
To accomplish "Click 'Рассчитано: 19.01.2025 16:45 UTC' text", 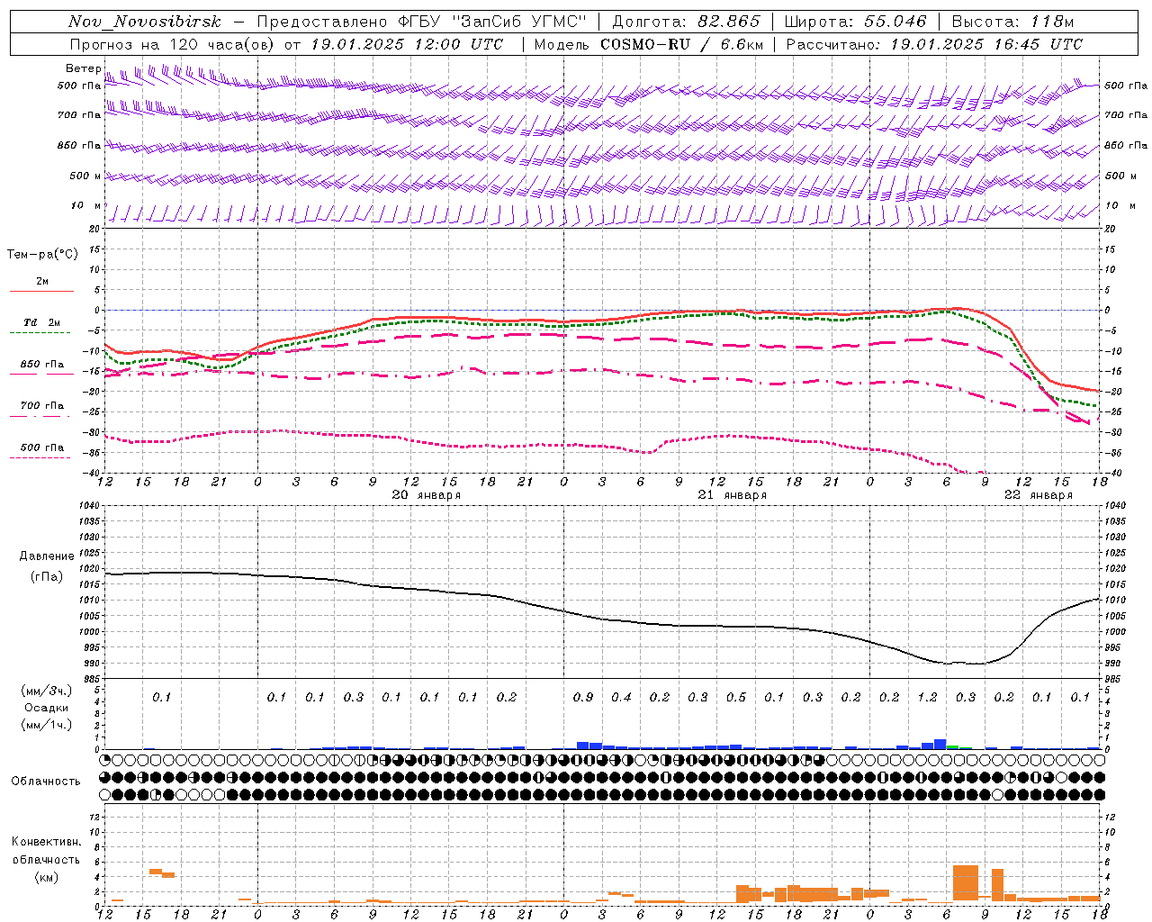I will (x=934, y=44).
